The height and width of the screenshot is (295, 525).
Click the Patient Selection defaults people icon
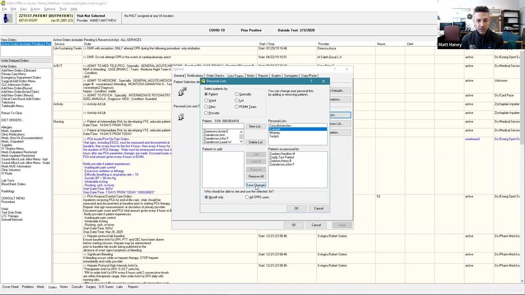pos(181,92)
